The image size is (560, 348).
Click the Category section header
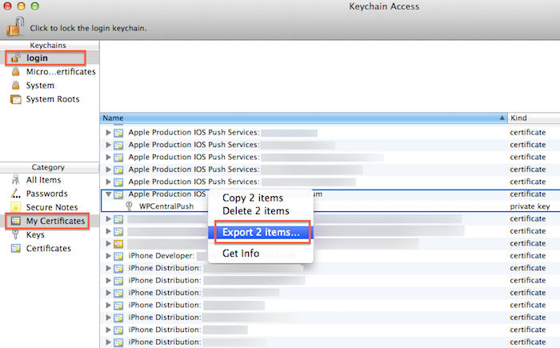coord(48,167)
